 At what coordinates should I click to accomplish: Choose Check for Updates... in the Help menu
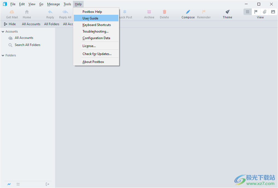coord(96,54)
